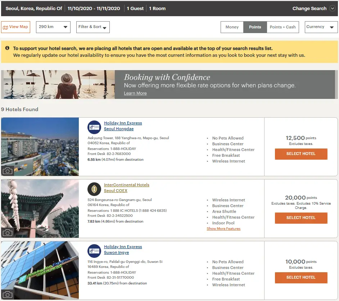Image resolution: width=339 pixels, height=301 pixels.
Task: Open photo gallery camera icon for Seoul Hongdae
Action: coord(7,171)
